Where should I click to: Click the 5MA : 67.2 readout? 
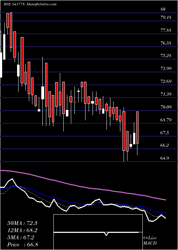click(21, 237)
